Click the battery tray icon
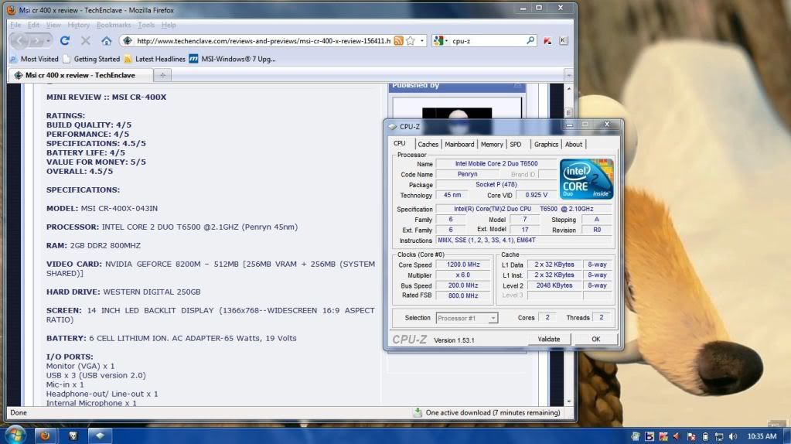 point(705,436)
